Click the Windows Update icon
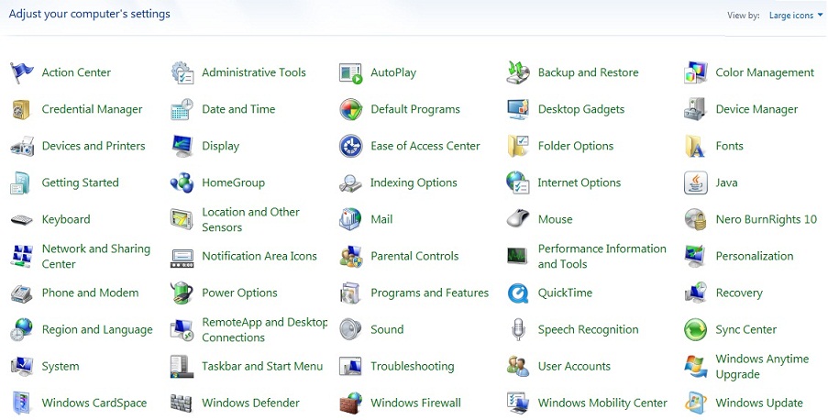The image size is (828, 420). coord(695,403)
